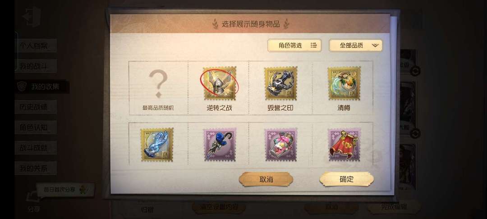Choose the pink candy jar stamp

pyautogui.click(x=281, y=145)
